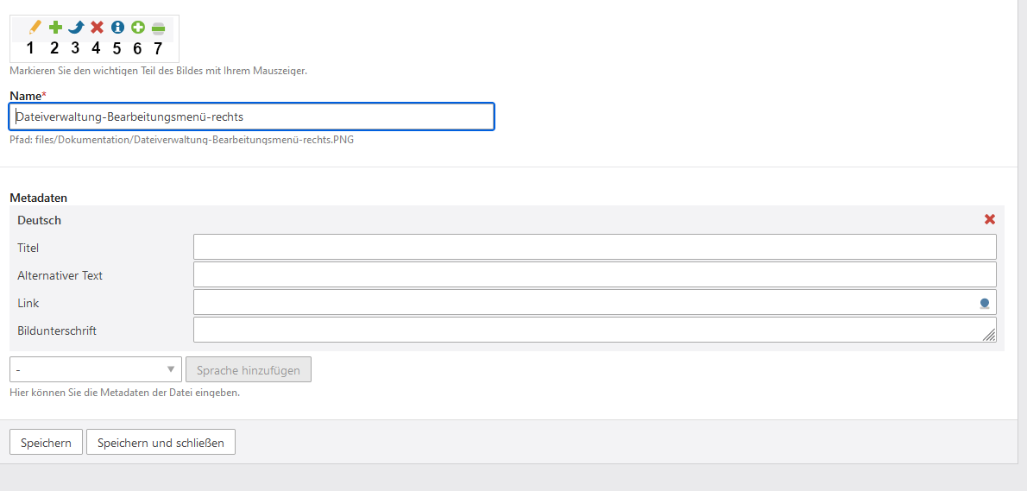
Task: Click the Deutsch language heading
Action: tap(40, 220)
